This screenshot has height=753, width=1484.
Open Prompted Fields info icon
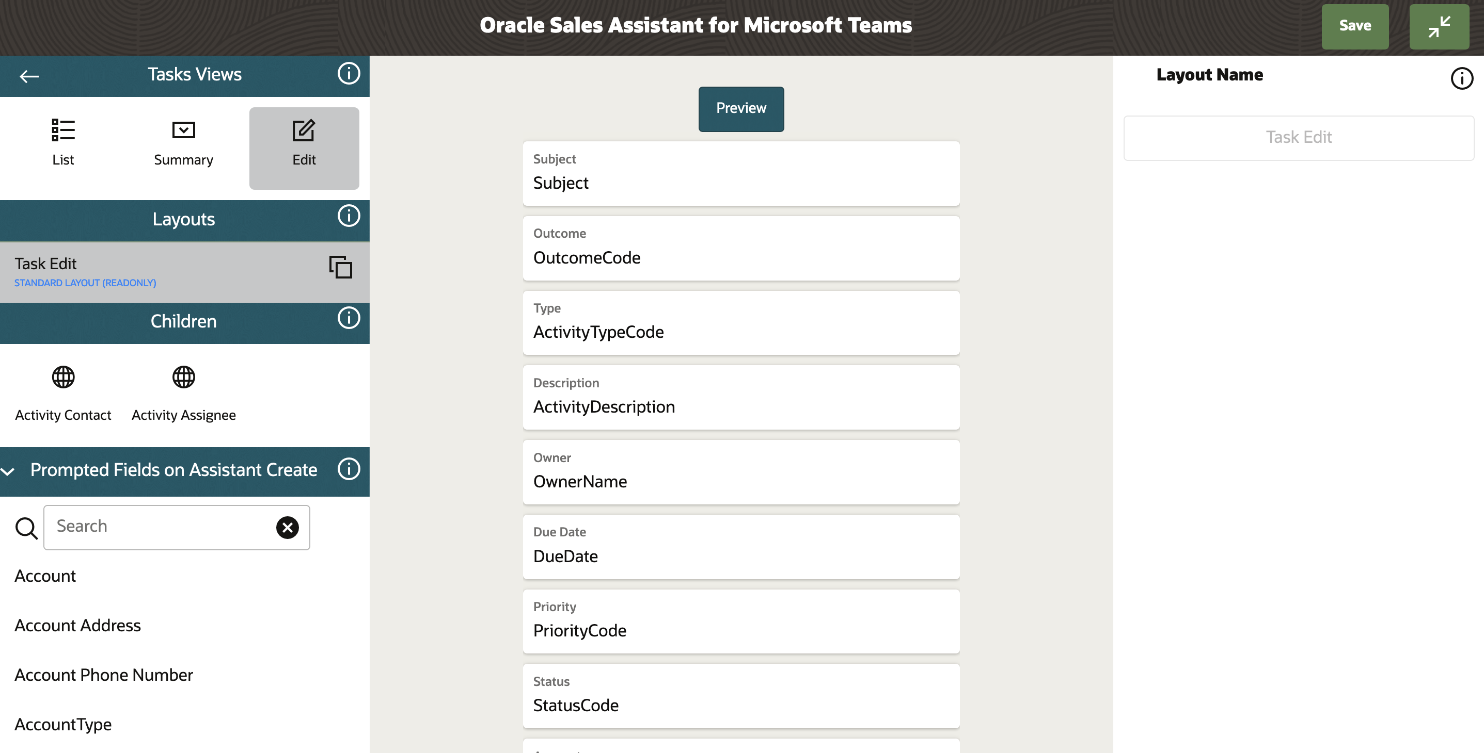pos(349,469)
